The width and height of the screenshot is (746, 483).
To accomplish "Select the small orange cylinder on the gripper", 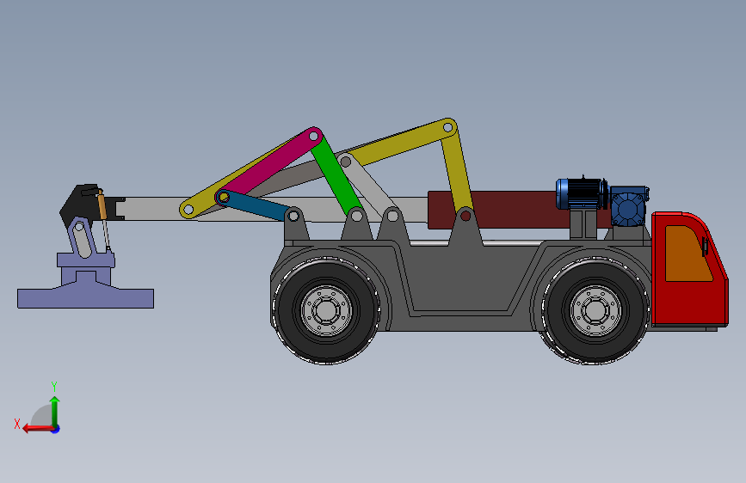I will point(102,205).
